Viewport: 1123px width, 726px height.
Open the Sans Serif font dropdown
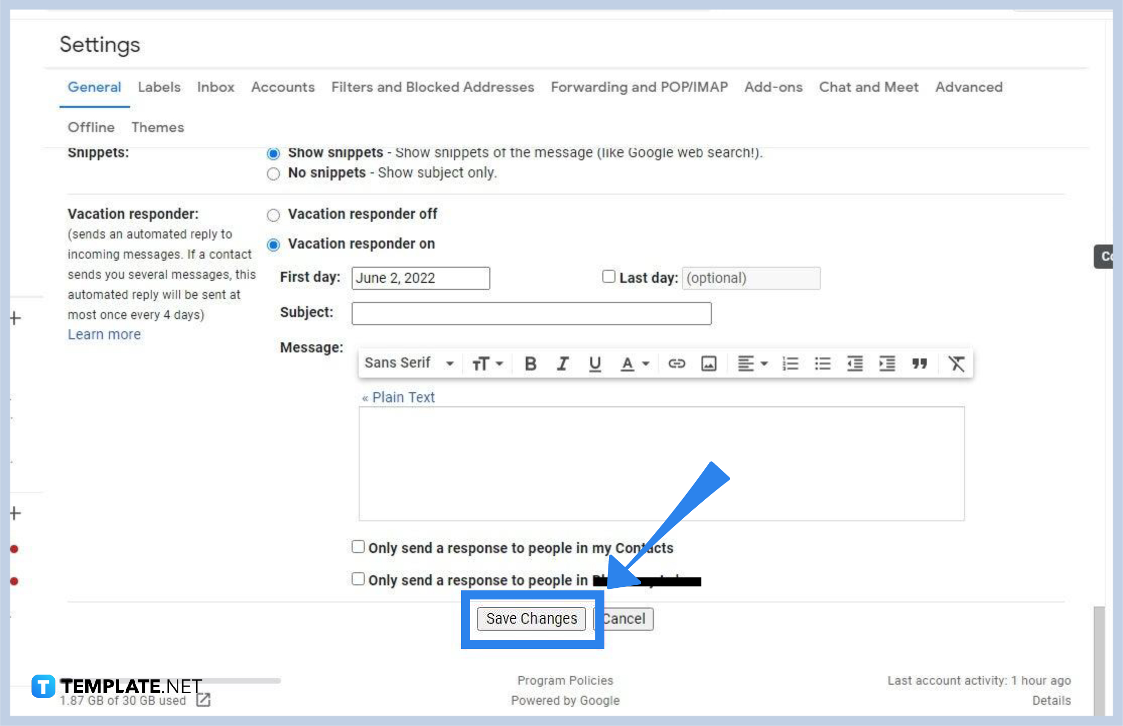click(x=409, y=363)
